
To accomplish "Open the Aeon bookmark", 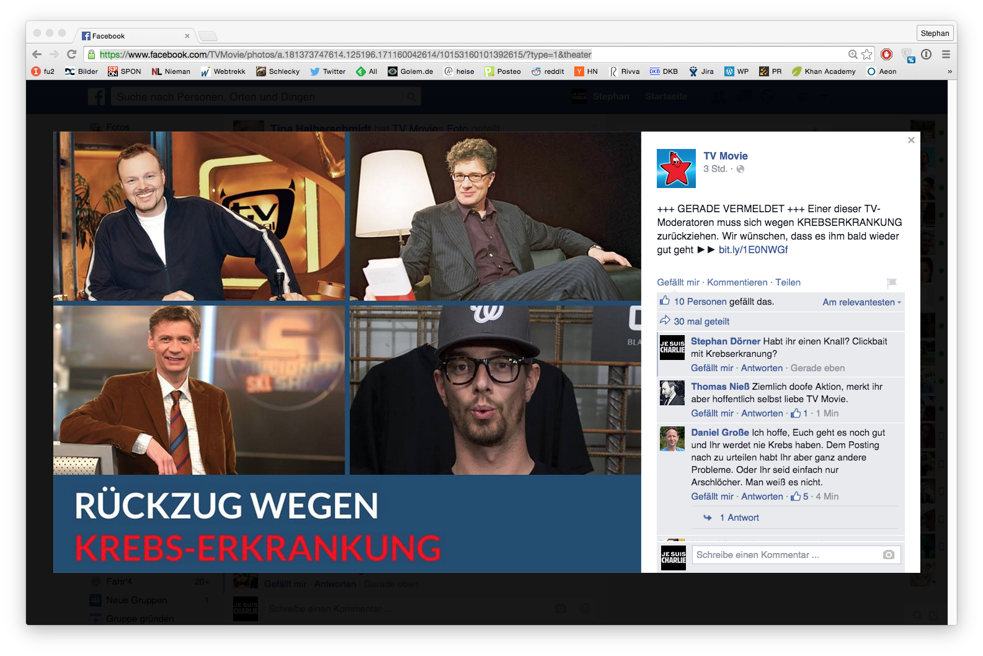I will (881, 71).
